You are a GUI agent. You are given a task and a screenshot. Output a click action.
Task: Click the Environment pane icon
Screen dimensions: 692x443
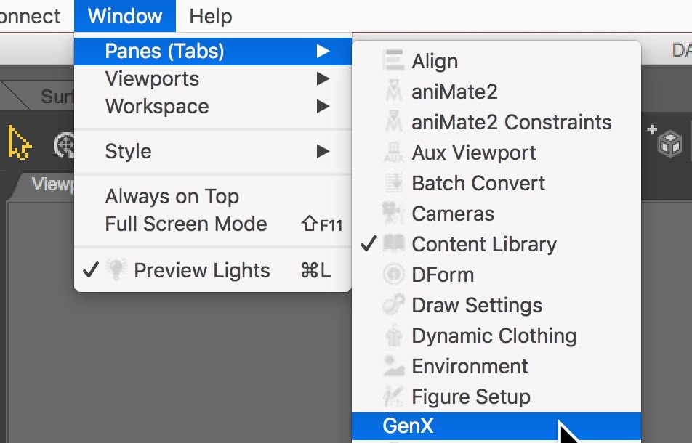393,366
